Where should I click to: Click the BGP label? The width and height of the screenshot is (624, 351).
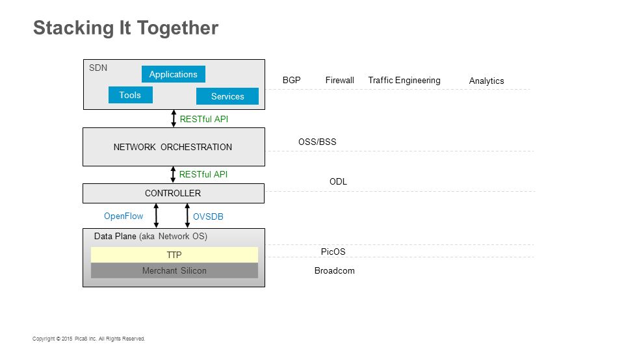coord(291,81)
